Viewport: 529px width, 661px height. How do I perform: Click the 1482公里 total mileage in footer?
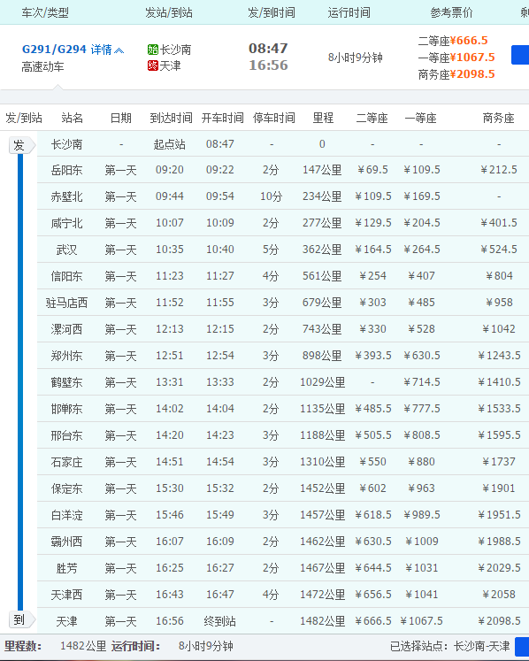click(x=83, y=646)
